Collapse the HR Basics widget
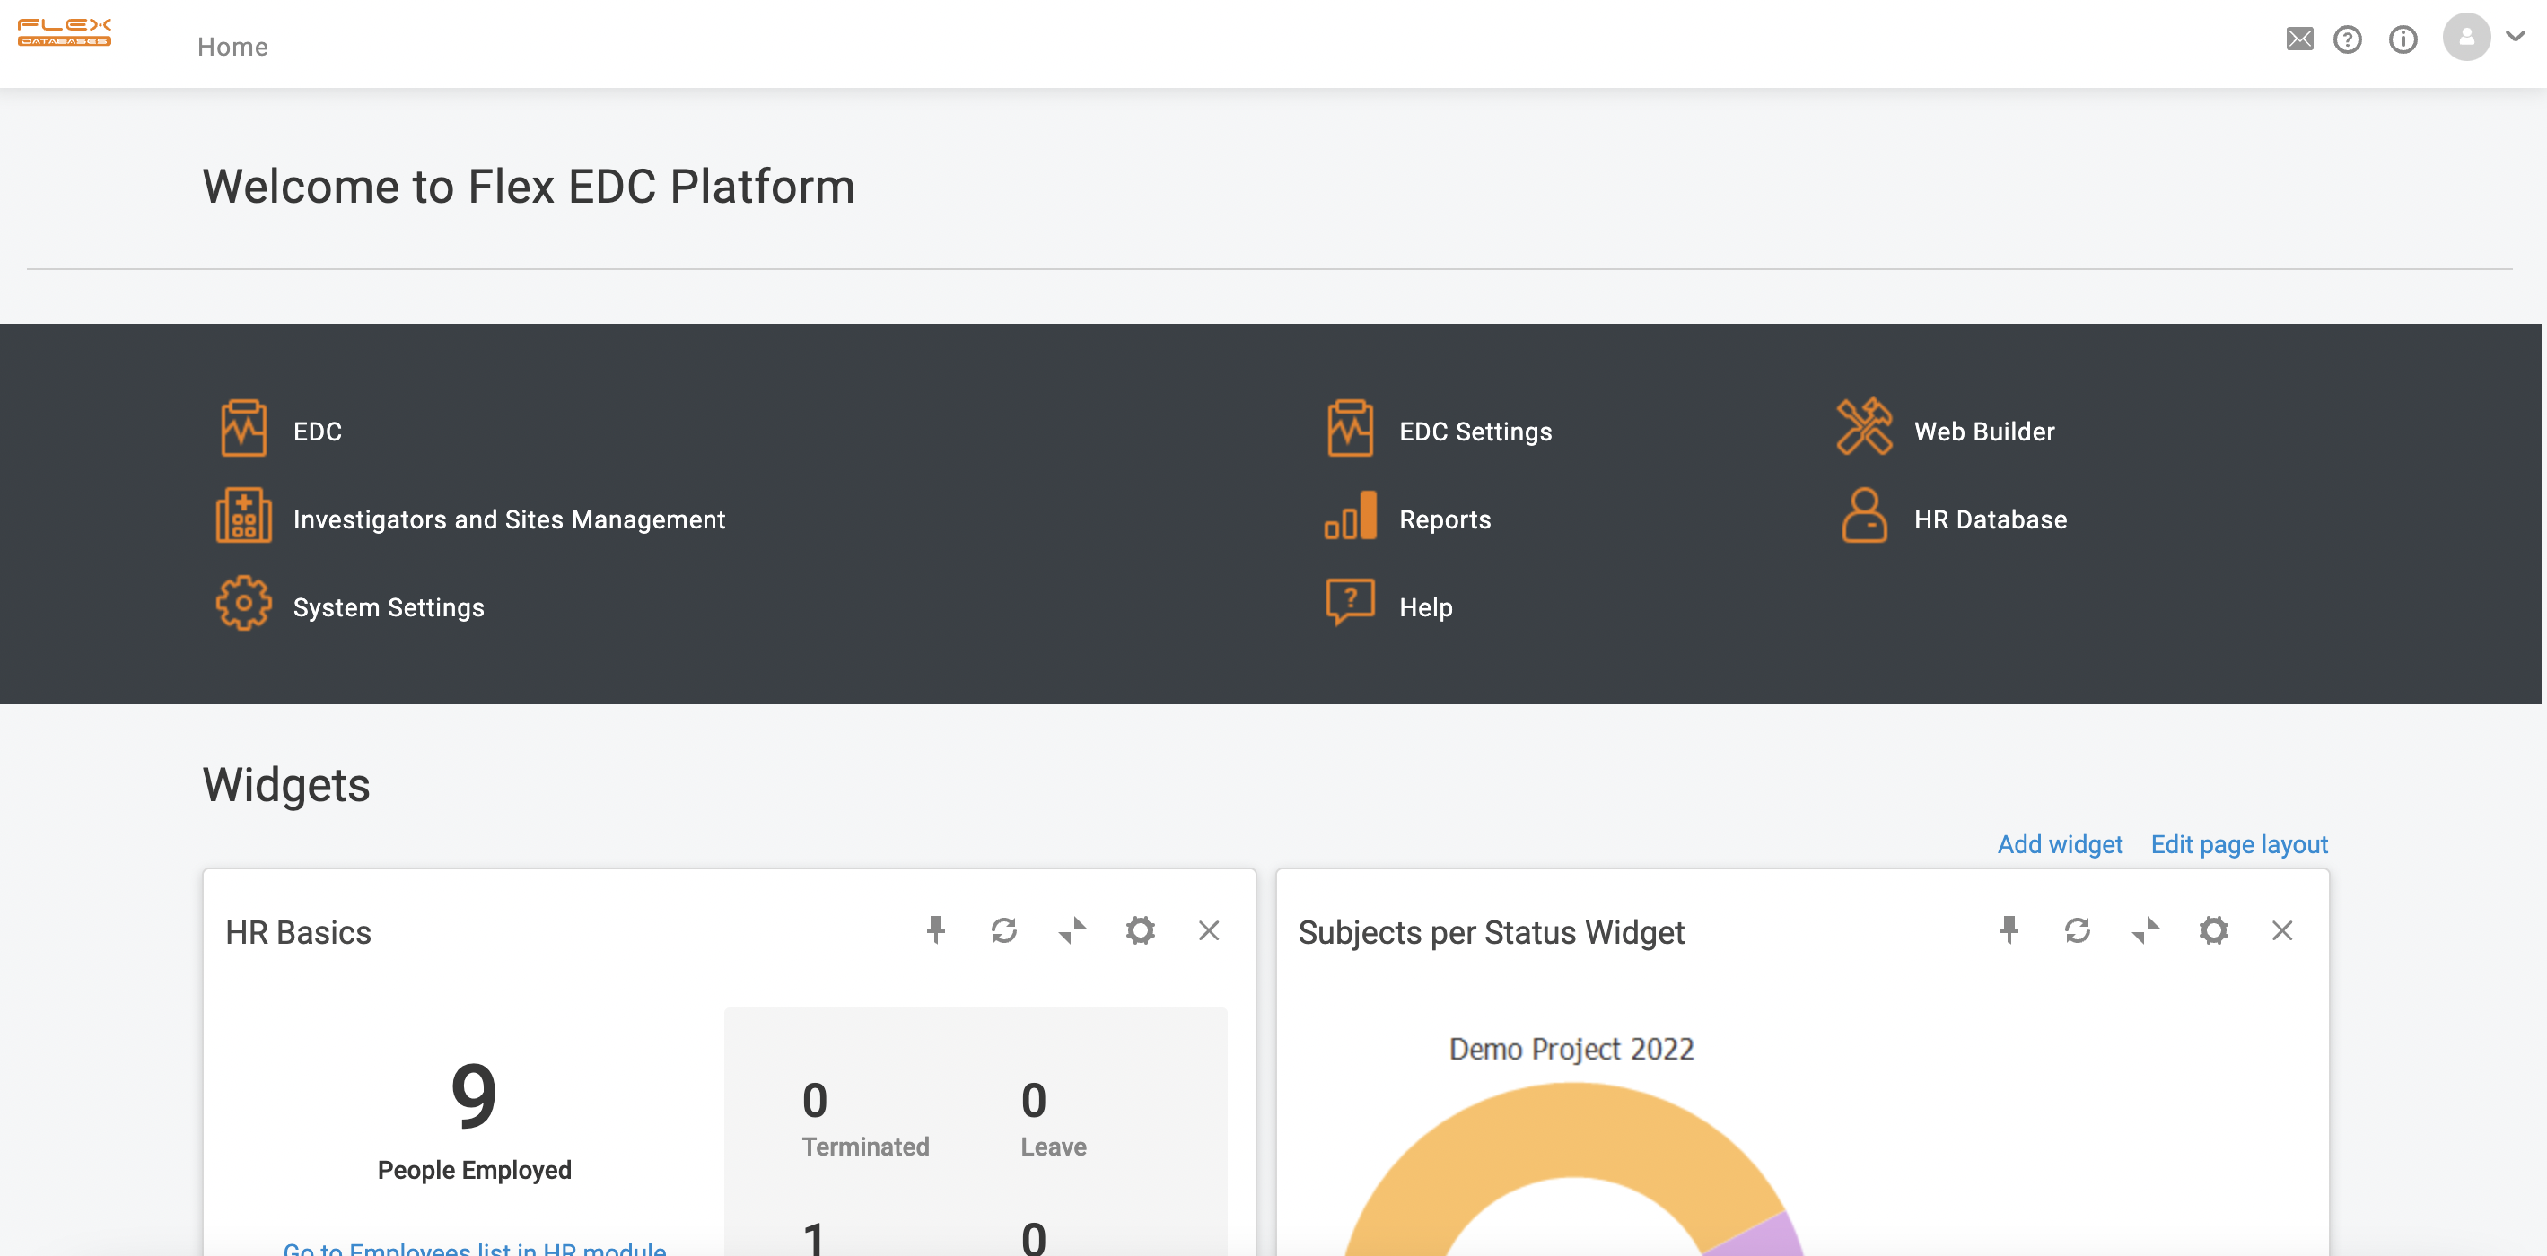 1072,930
